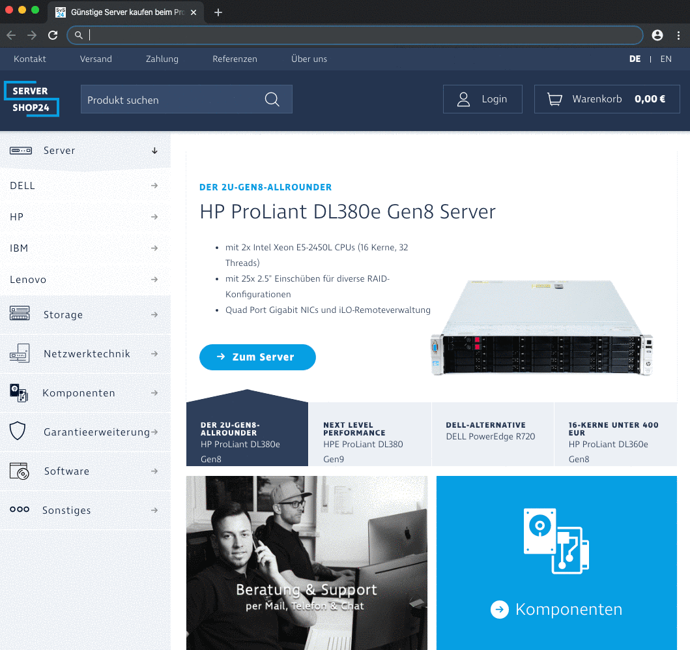Click the magnifier search icon in product search
This screenshot has height=650, width=690.
point(272,100)
